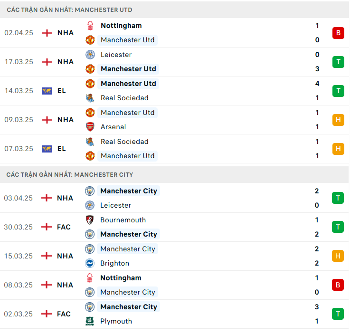Click the Arsenal club crest icon
Screen dimensions: 350x334
coord(90,127)
